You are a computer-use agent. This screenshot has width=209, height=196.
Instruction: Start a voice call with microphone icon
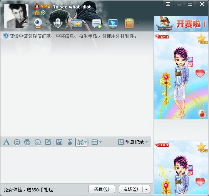(58, 23)
